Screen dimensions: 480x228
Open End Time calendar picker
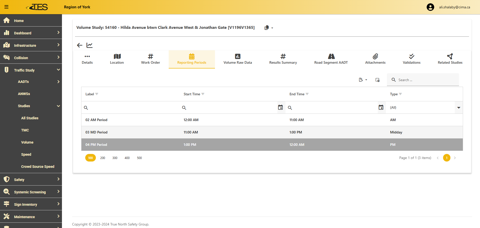(381, 107)
